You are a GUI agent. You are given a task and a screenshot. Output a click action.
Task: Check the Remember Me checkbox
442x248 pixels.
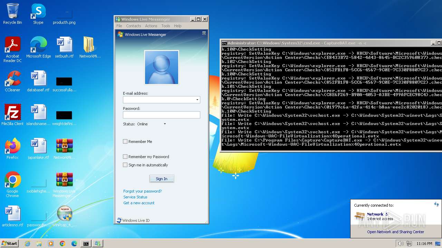coord(125,141)
